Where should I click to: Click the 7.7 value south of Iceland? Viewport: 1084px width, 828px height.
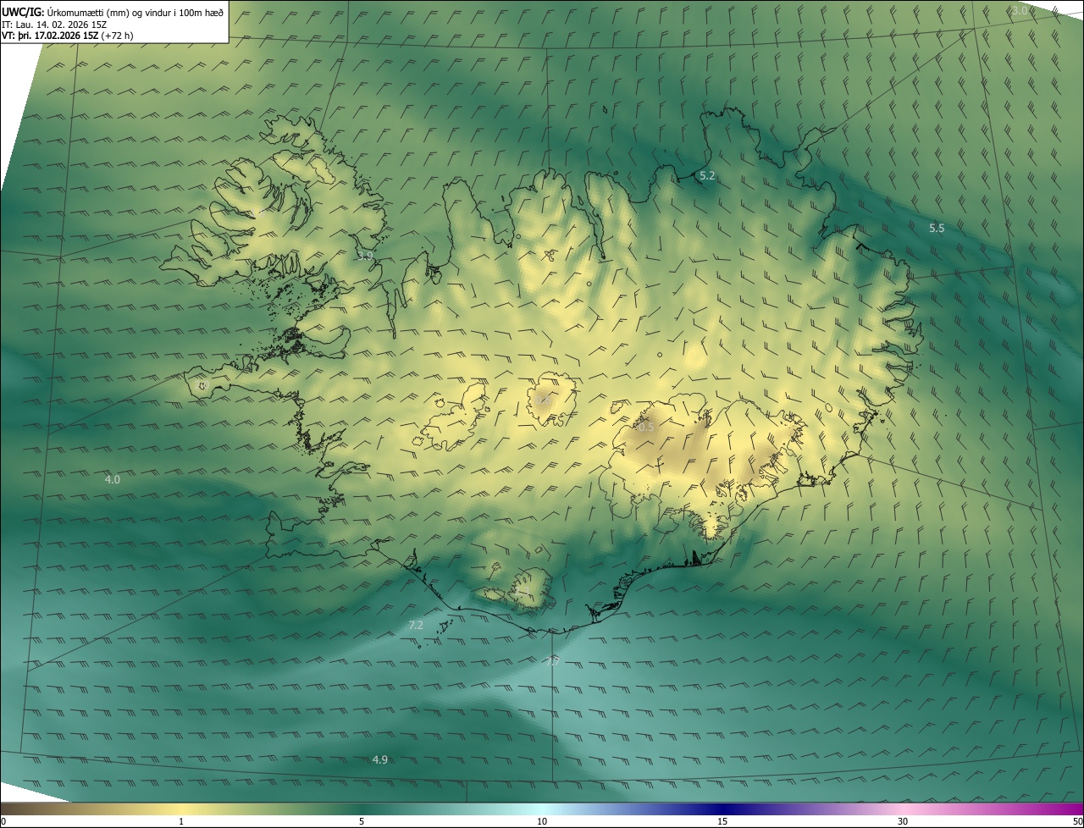552,661
